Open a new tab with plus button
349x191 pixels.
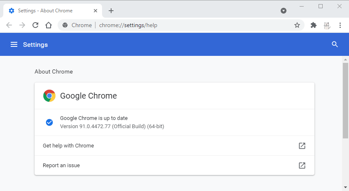[111, 11]
